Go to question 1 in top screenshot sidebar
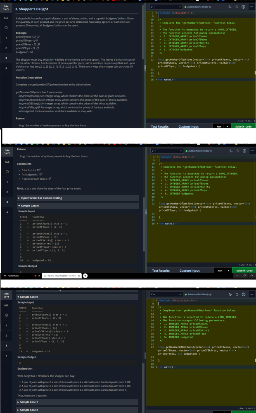Viewport: 256px width, 413px height. point(6,38)
